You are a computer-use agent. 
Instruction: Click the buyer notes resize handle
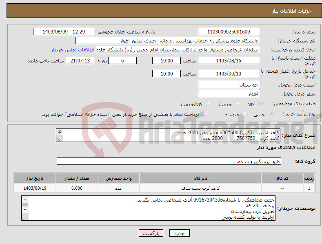click(24, 218)
